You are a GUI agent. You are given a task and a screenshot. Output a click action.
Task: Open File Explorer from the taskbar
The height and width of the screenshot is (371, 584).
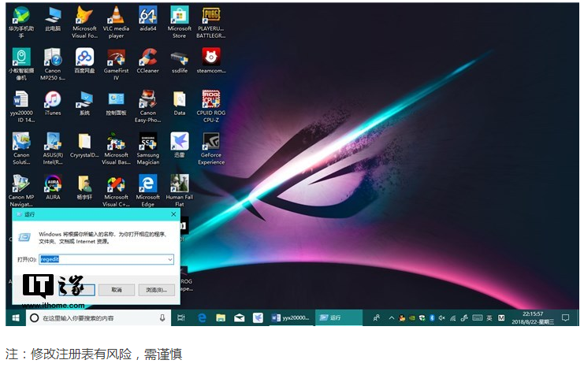point(221,317)
